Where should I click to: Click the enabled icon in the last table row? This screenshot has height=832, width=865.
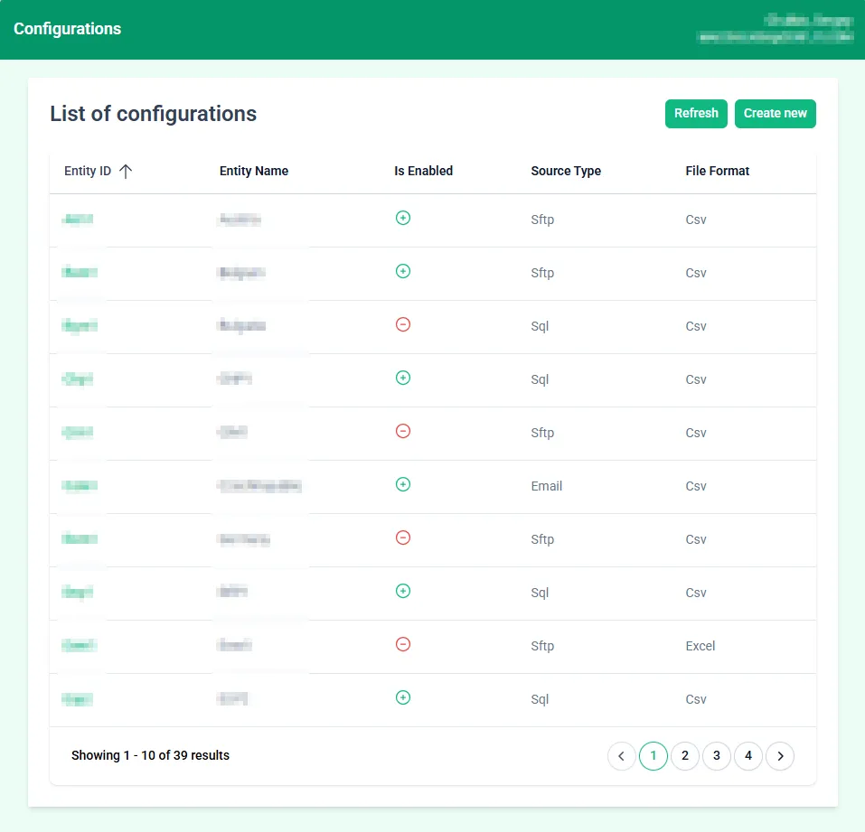coord(403,697)
